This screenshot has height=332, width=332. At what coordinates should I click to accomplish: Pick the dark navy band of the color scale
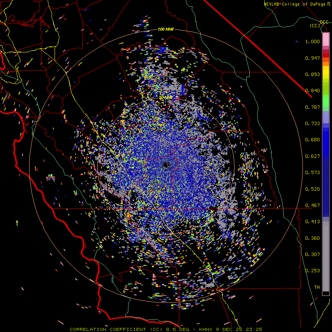[x=326, y=189]
